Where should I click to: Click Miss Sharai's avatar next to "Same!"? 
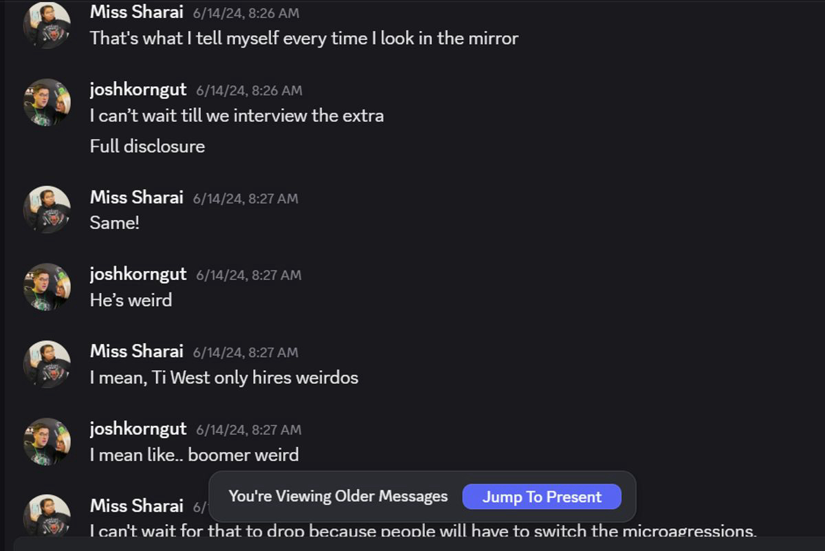coord(47,210)
